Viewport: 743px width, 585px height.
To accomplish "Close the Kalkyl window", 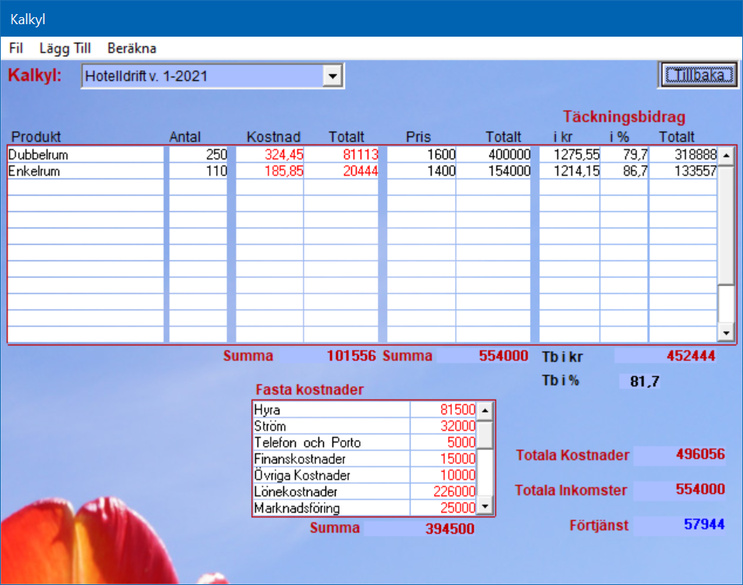I will (723, 18).
